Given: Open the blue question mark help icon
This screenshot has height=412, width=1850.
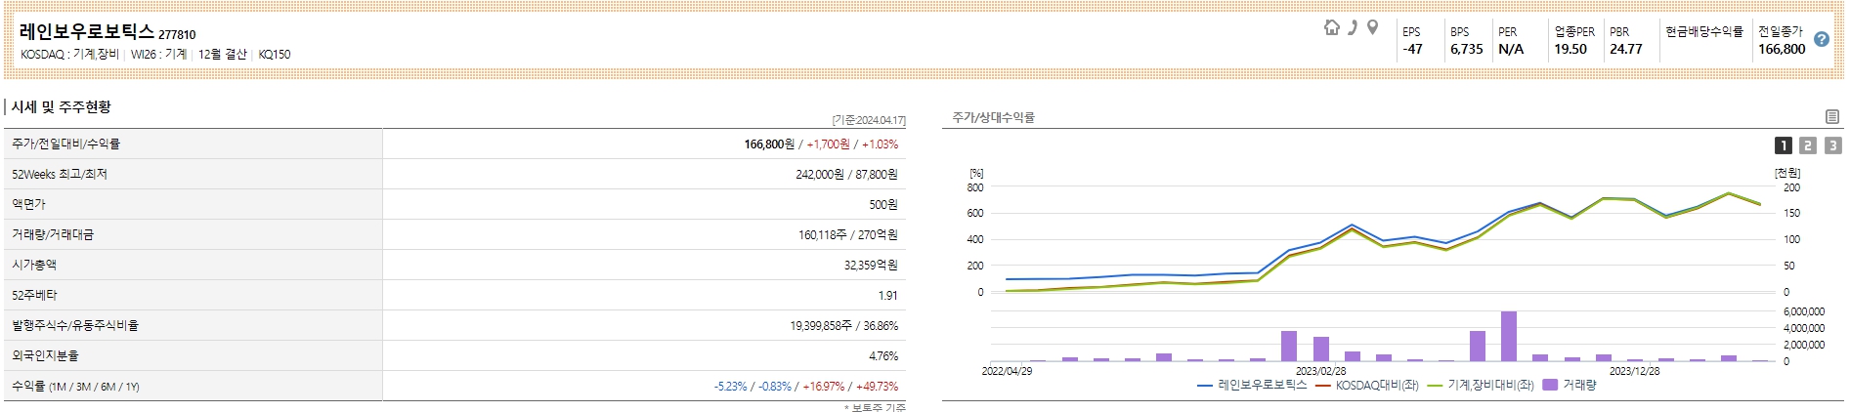Looking at the screenshot, I should point(1821,40).
